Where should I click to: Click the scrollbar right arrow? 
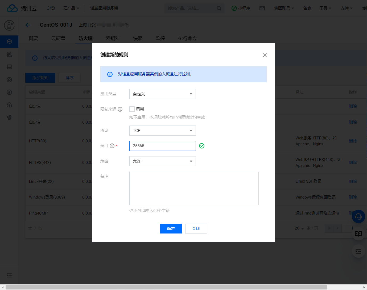(x=364, y=287)
